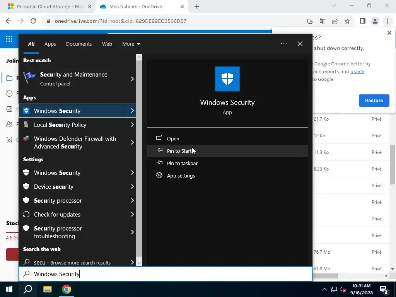Click the Chrome taskbar icon
Image resolution: width=396 pixels, height=297 pixels.
click(x=67, y=289)
